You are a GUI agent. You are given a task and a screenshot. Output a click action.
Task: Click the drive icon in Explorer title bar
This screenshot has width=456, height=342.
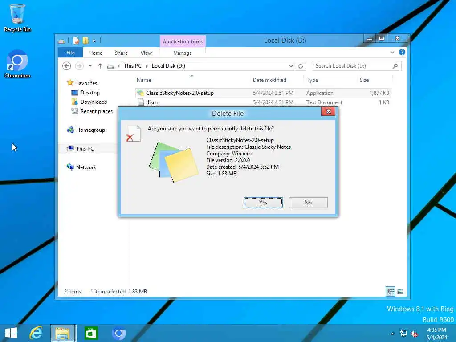coord(61,41)
